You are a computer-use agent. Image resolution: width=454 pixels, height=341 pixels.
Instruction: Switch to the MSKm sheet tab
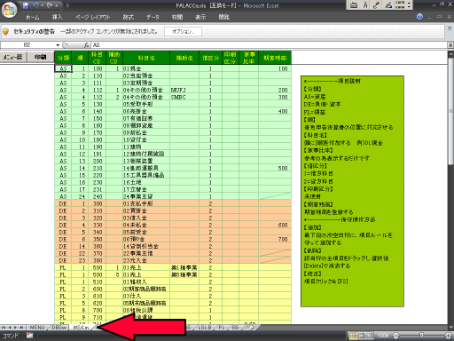(81, 328)
